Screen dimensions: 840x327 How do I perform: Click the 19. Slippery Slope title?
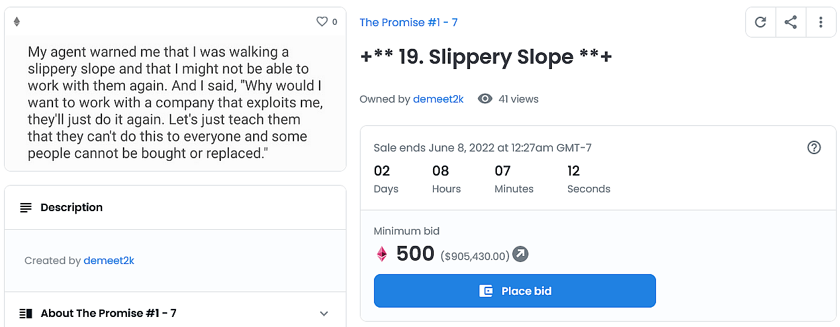click(x=486, y=57)
